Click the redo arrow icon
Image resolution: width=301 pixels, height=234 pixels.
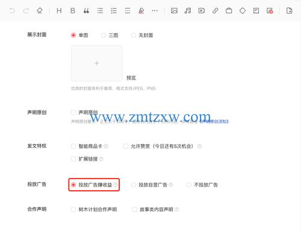tap(26, 10)
